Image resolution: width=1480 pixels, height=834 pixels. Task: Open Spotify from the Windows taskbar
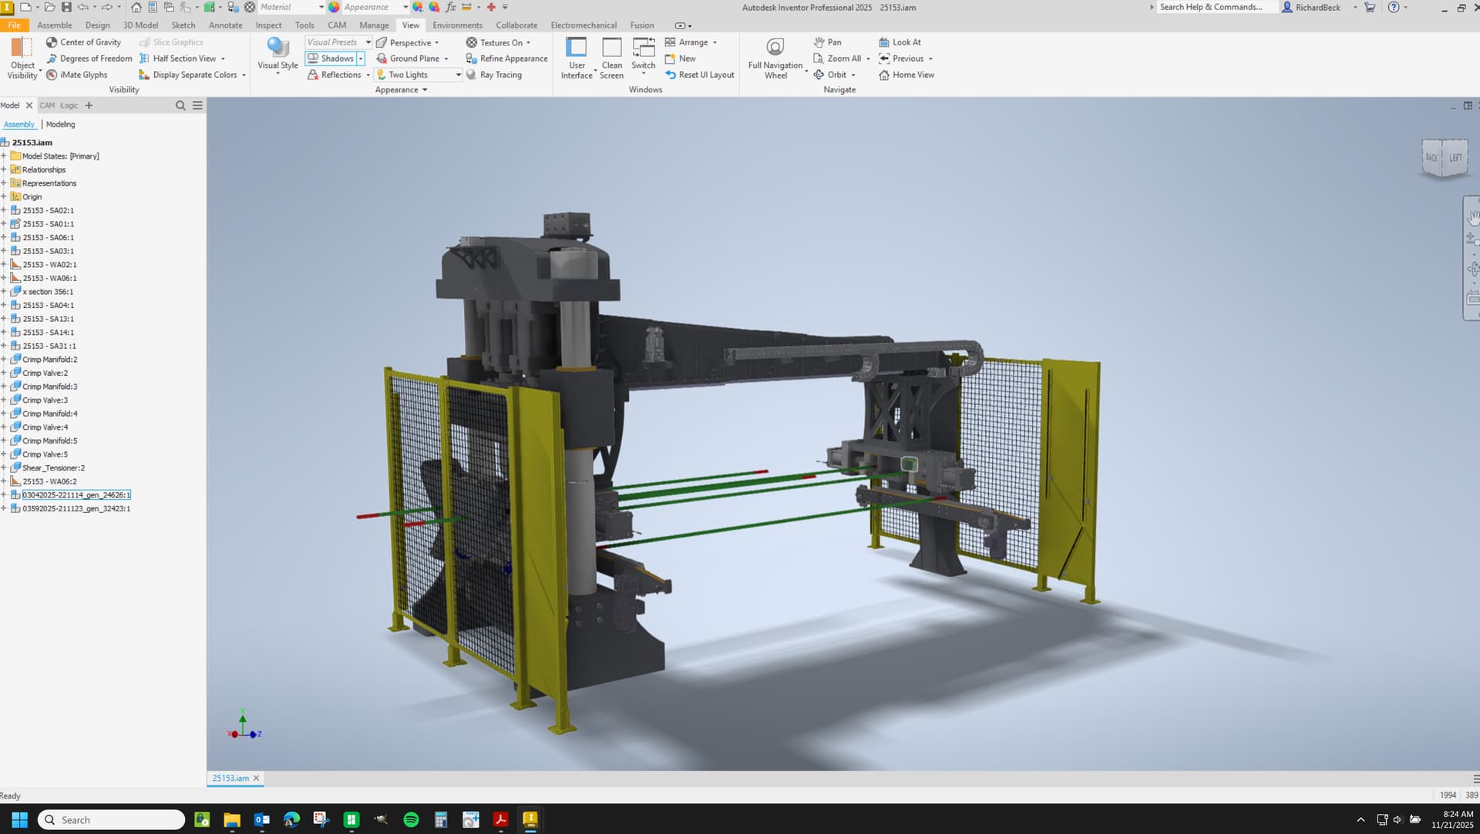click(411, 819)
